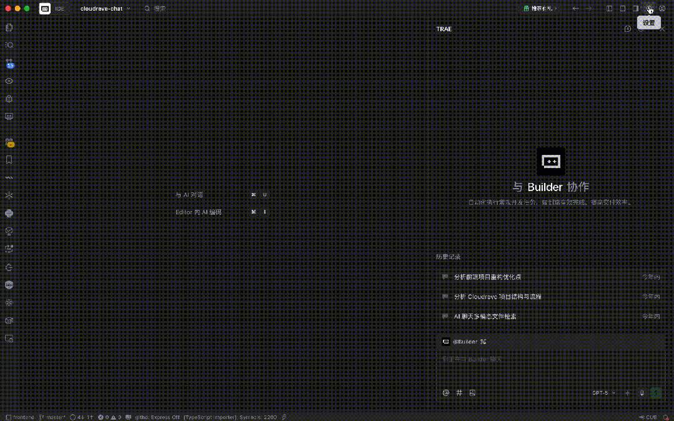Open history item AI聊天多模态文件检索
The width and height of the screenshot is (674, 421).
point(485,317)
